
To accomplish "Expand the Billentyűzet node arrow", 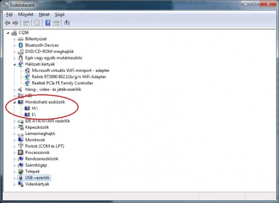I will tap(15, 39).
